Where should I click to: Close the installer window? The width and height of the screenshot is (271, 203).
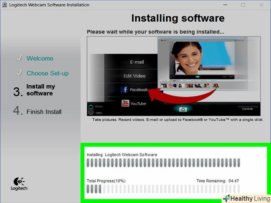pos(261,5)
